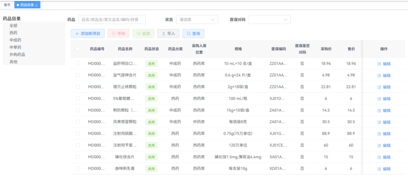This screenshot has width=408, height=178.
Task: Check the box for 银贝止咳颗粒 row
Action: point(78,87)
